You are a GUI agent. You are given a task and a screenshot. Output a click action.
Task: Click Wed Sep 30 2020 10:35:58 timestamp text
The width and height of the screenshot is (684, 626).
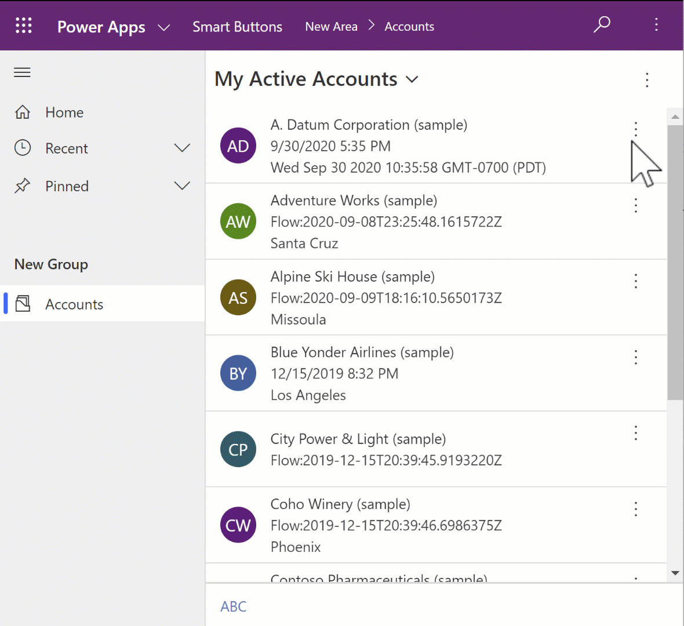[408, 168]
